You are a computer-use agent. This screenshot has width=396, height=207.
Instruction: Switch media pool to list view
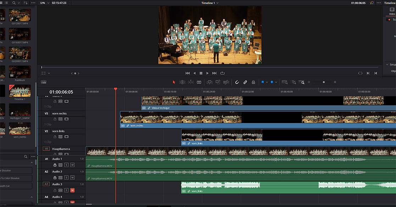6,3
